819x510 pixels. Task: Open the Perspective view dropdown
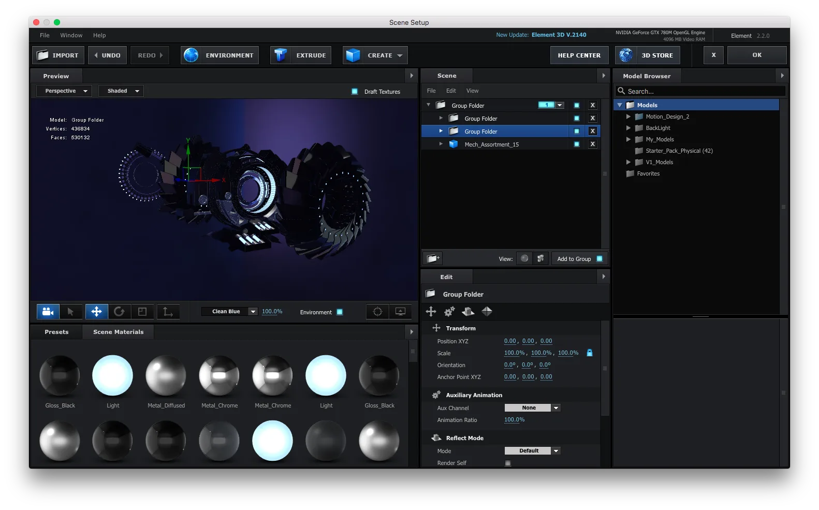pyautogui.click(x=64, y=91)
